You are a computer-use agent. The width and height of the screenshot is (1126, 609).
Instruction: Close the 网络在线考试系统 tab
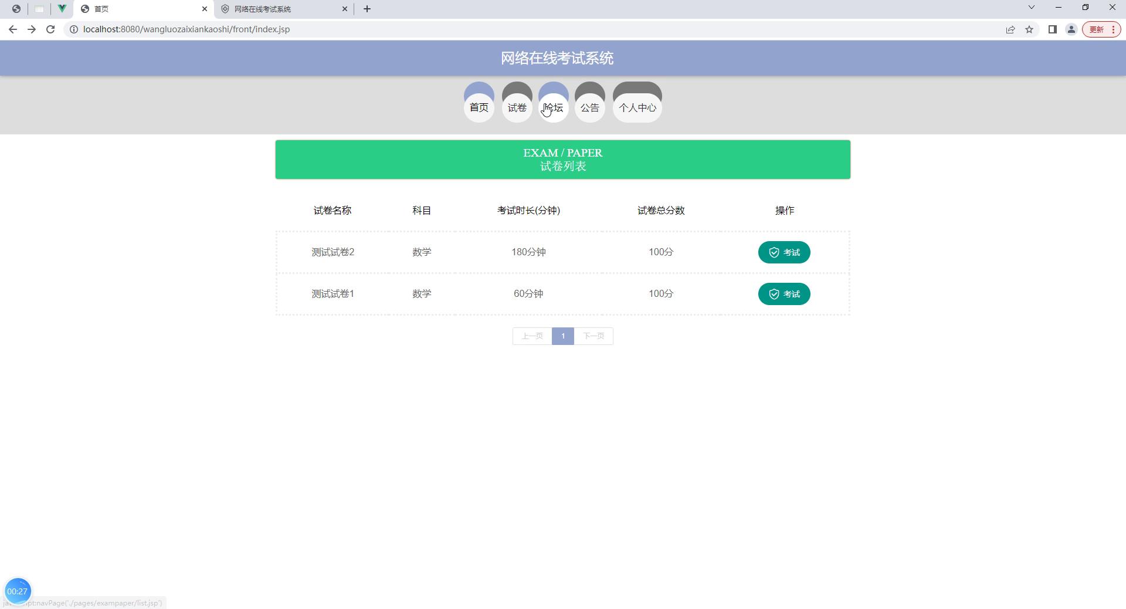345,9
